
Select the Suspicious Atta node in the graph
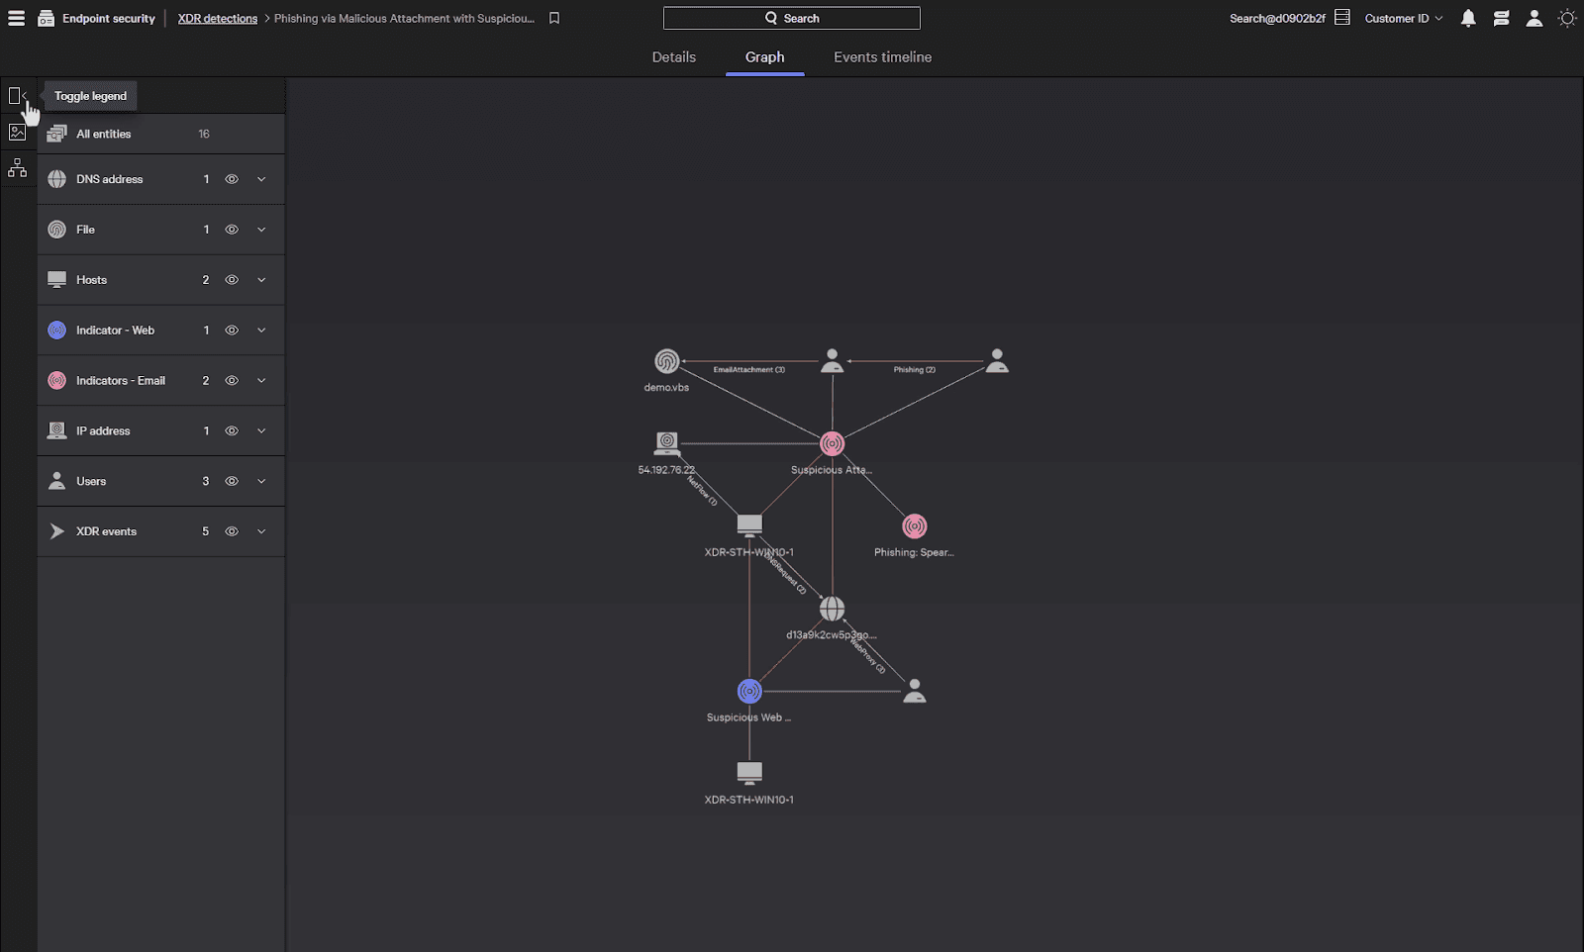tap(832, 443)
